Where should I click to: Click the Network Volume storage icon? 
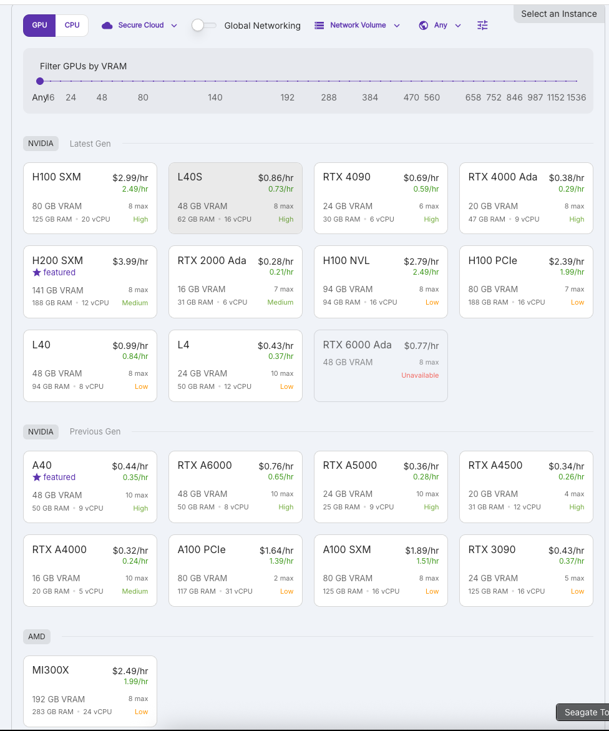(x=319, y=26)
